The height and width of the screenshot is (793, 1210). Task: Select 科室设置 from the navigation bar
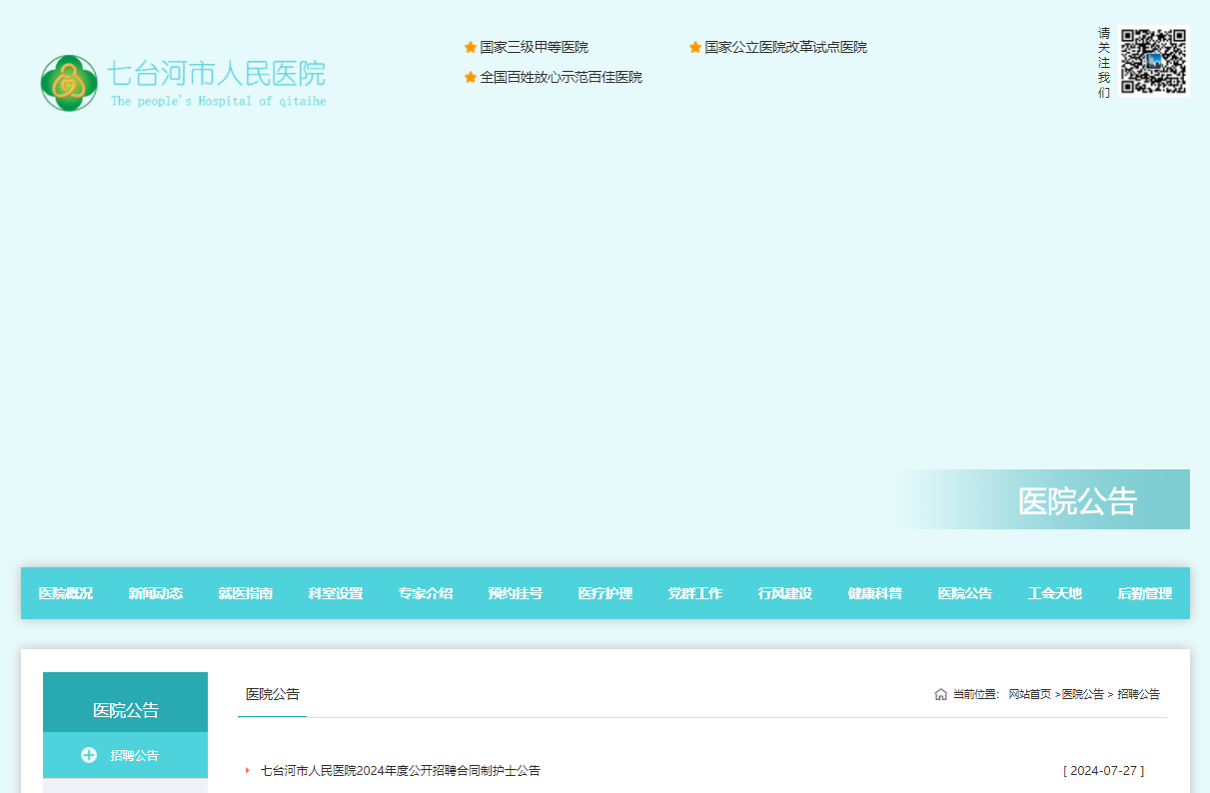[336, 593]
